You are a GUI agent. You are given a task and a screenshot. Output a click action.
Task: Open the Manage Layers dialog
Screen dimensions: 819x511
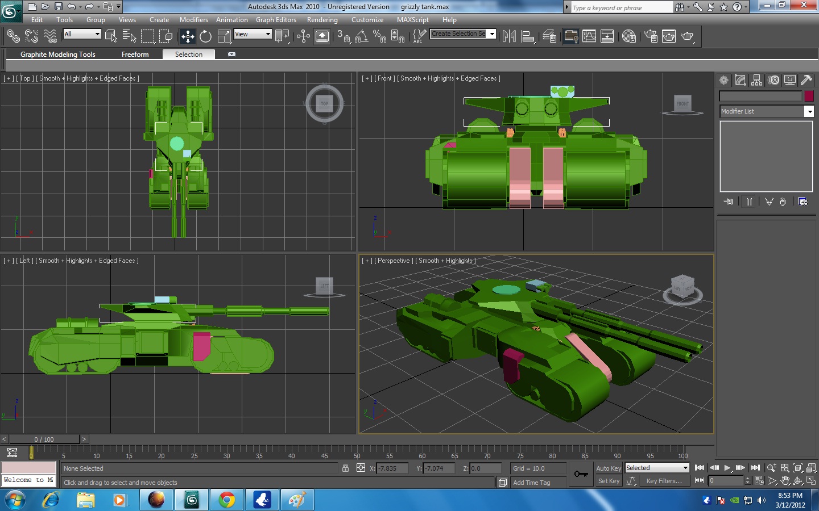coord(549,36)
